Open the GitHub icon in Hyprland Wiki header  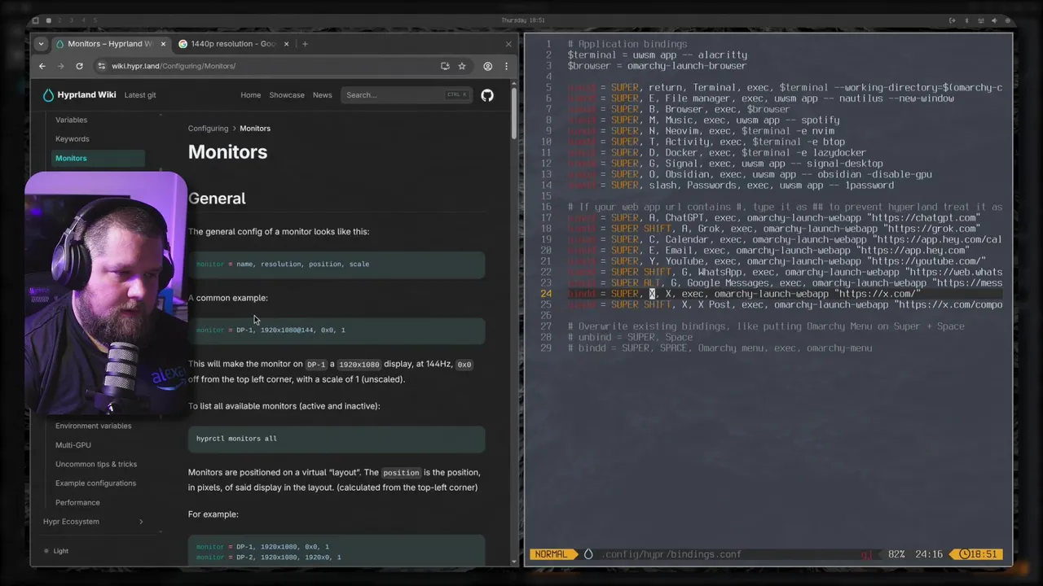coord(487,95)
